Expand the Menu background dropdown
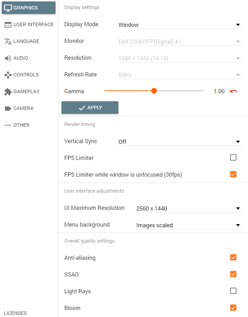 pos(189,225)
